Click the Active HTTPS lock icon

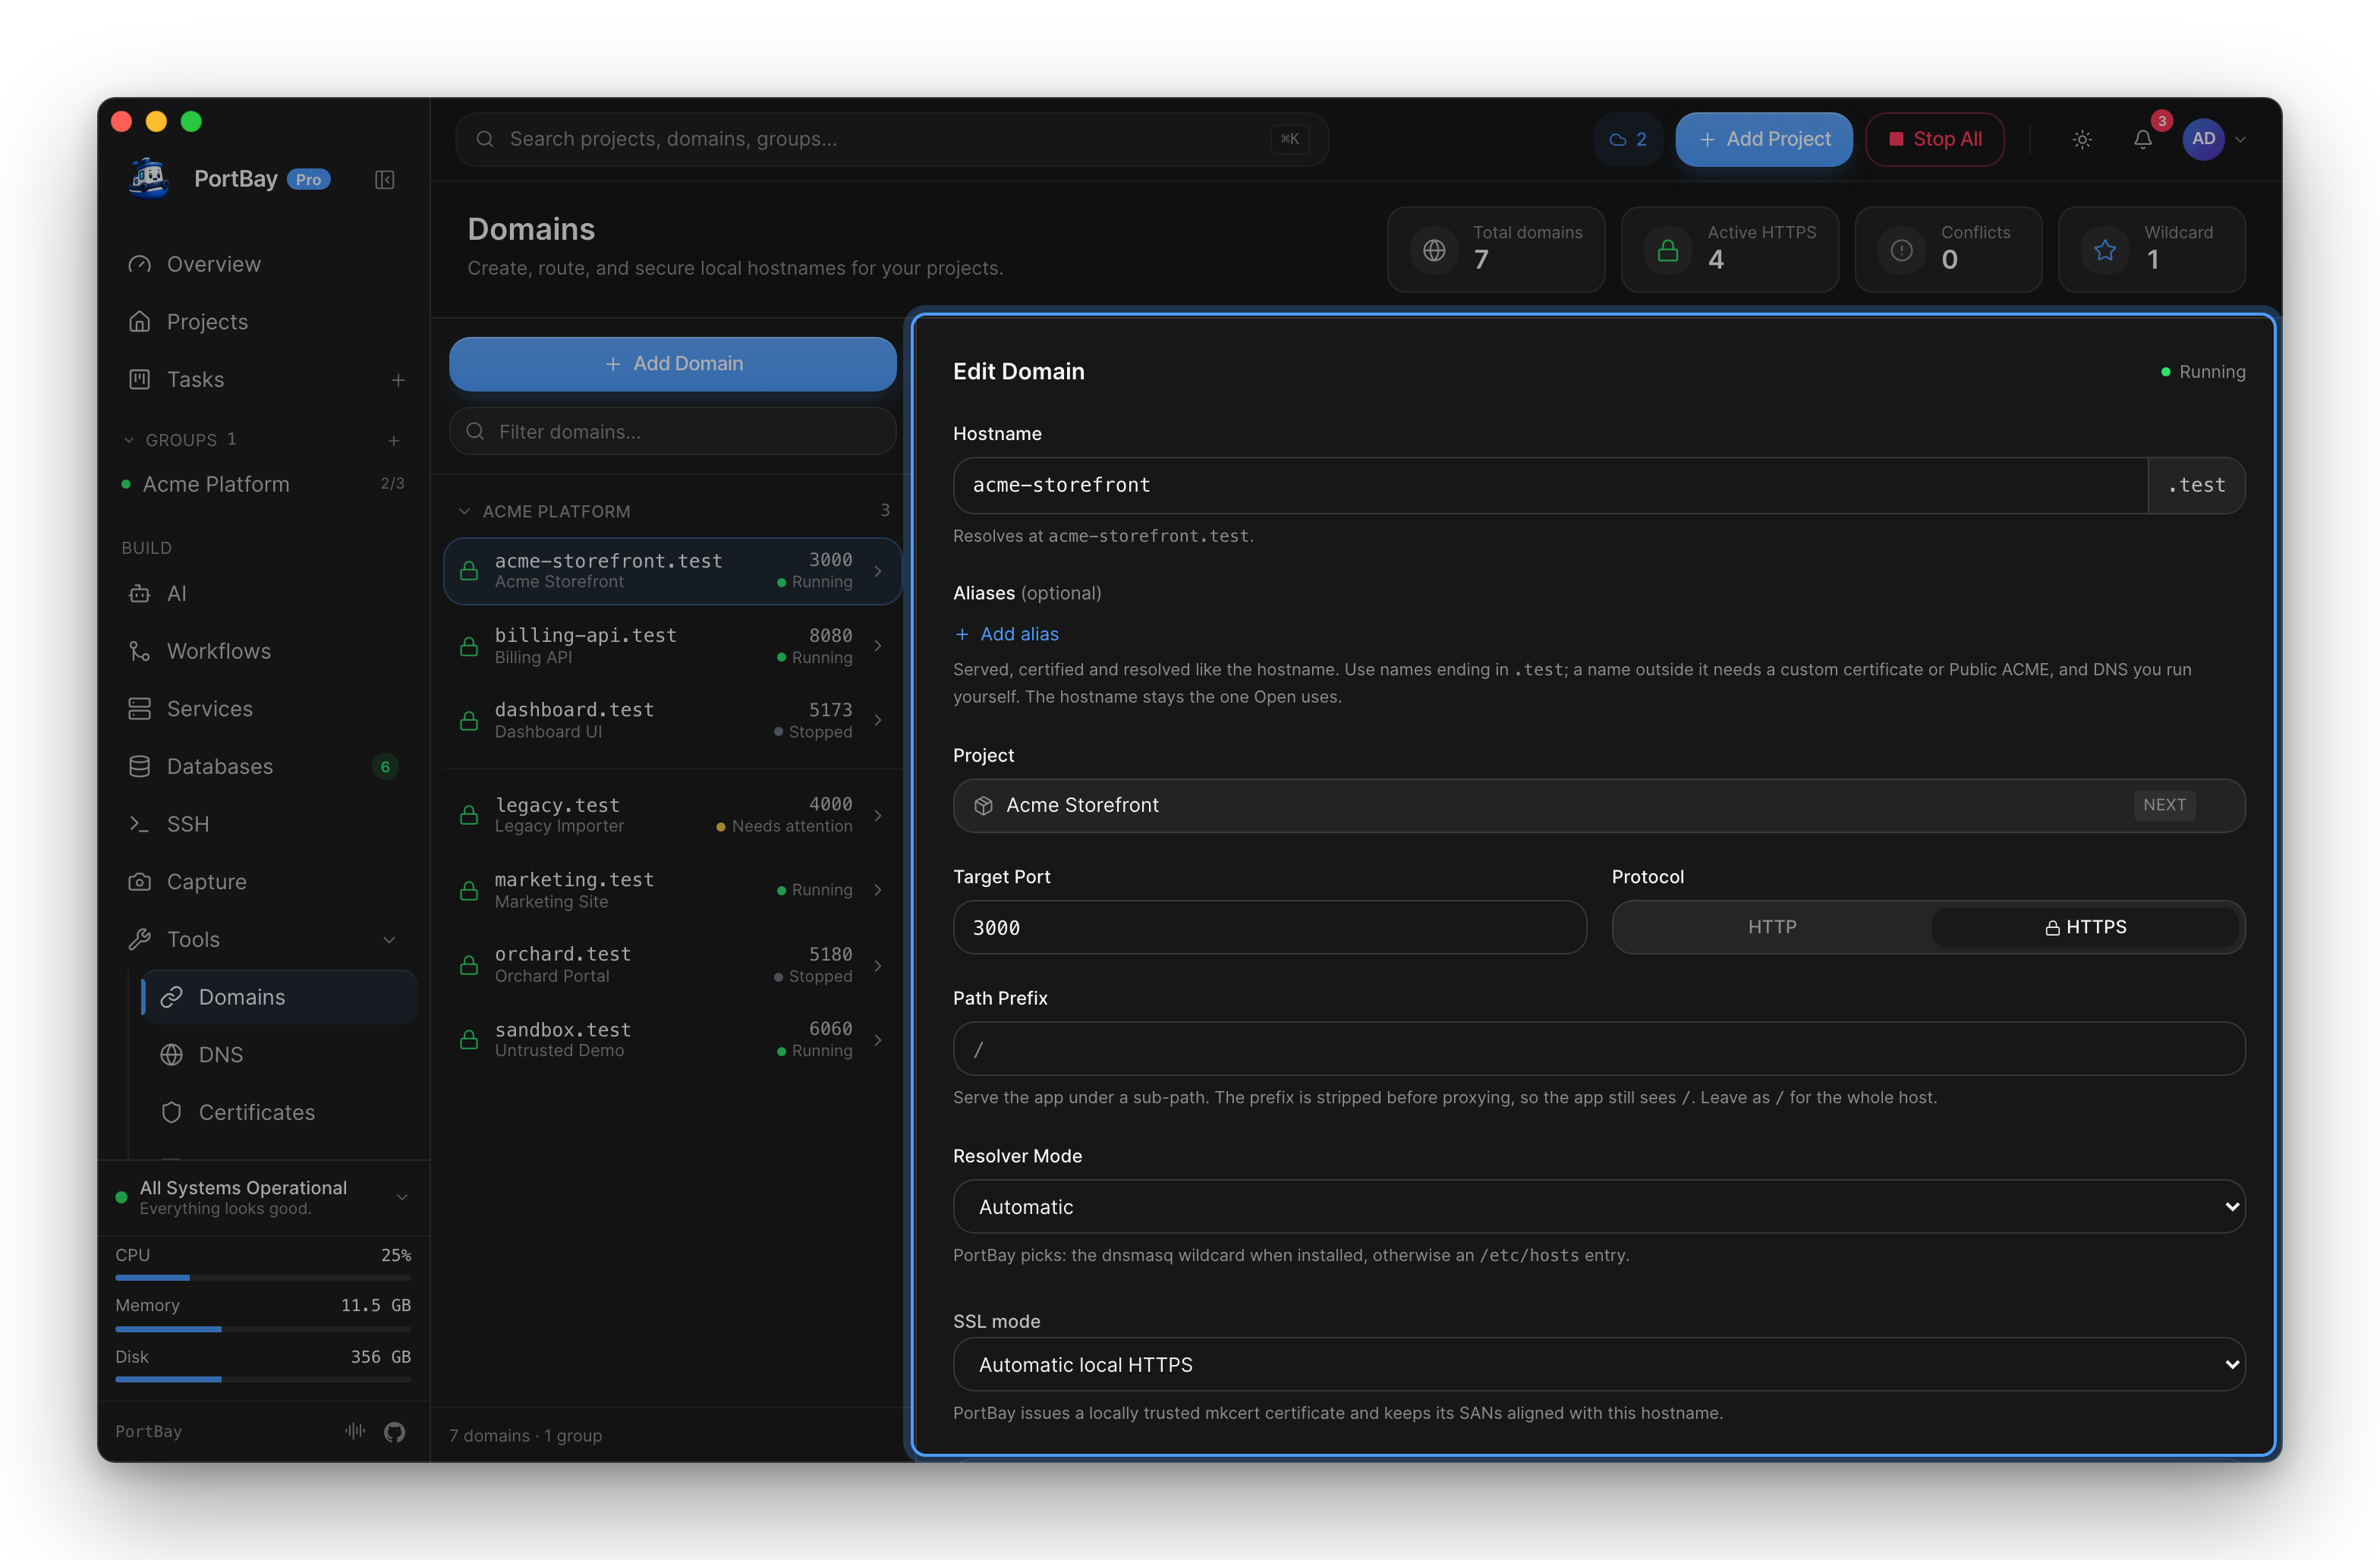[1668, 250]
